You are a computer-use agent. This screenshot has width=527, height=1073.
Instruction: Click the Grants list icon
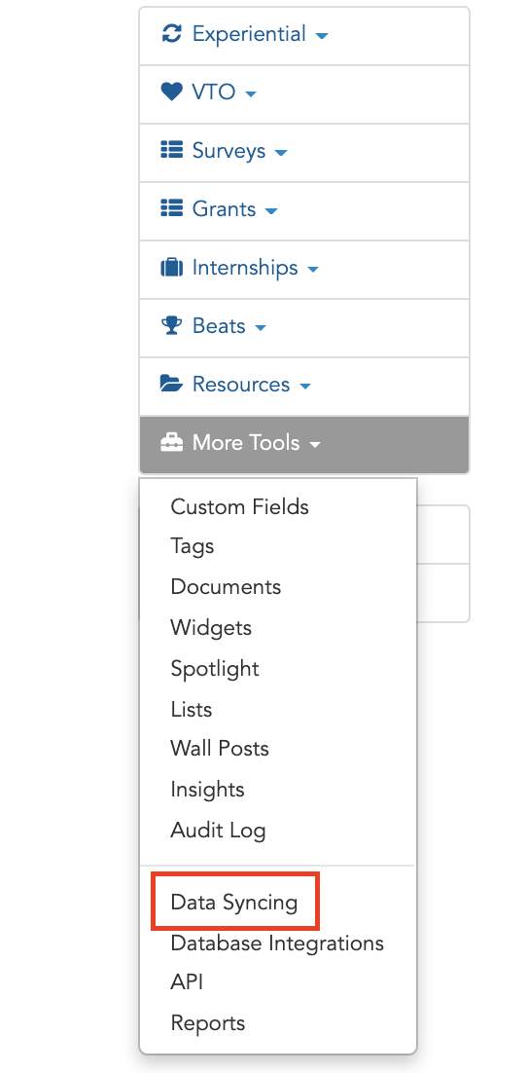coord(171,208)
